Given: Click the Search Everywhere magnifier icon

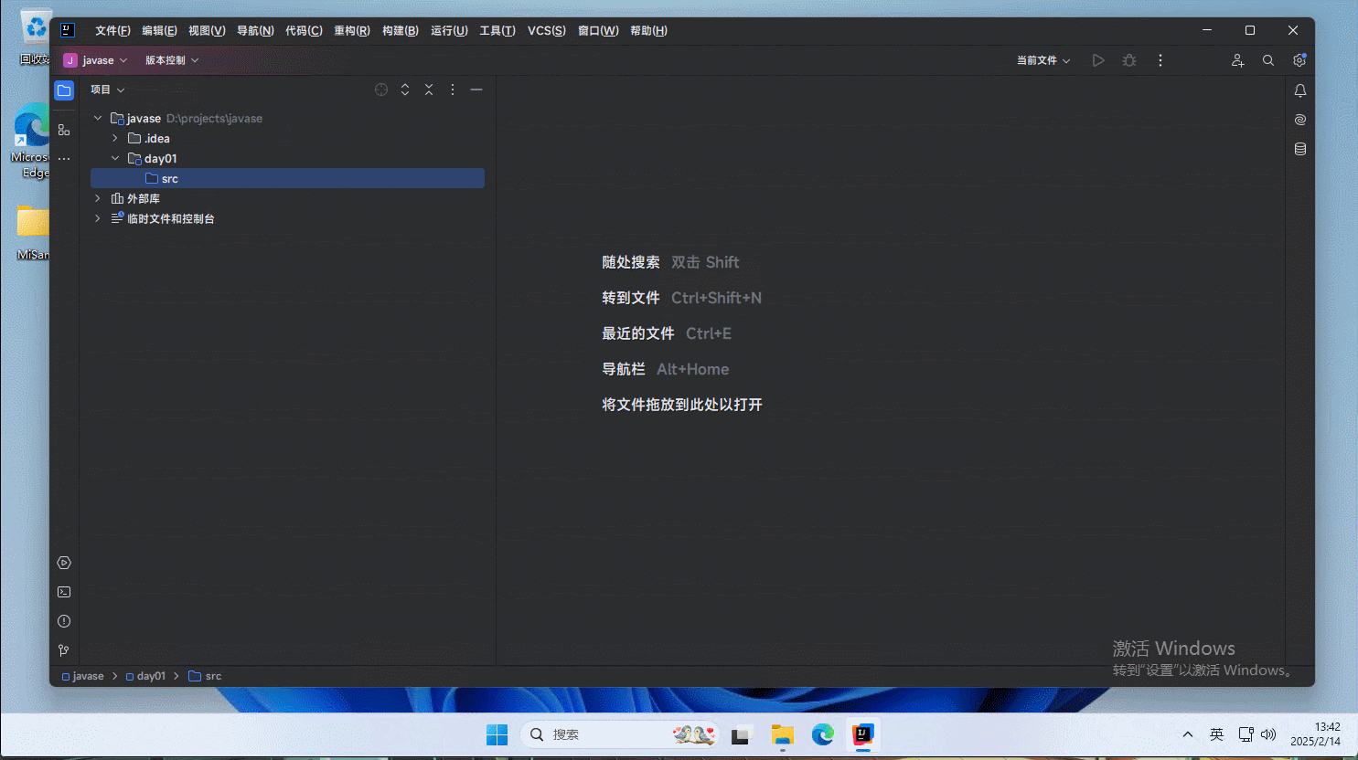Looking at the screenshot, I should coord(1268,60).
